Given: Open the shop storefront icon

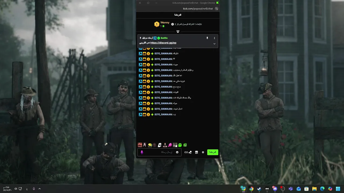Looking at the screenshot, I should point(196,152).
